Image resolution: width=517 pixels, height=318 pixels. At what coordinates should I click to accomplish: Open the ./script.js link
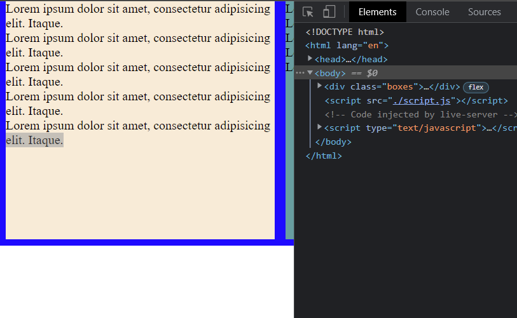click(x=422, y=101)
